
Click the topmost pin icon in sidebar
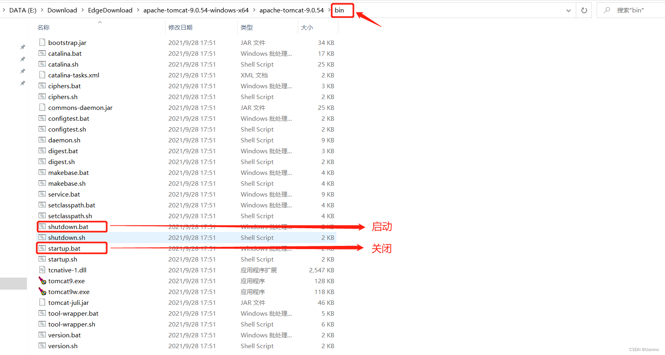(x=23, y=47)
